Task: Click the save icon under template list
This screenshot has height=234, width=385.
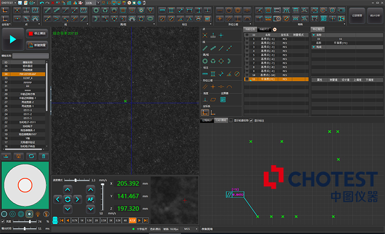Action: (18, 156)
